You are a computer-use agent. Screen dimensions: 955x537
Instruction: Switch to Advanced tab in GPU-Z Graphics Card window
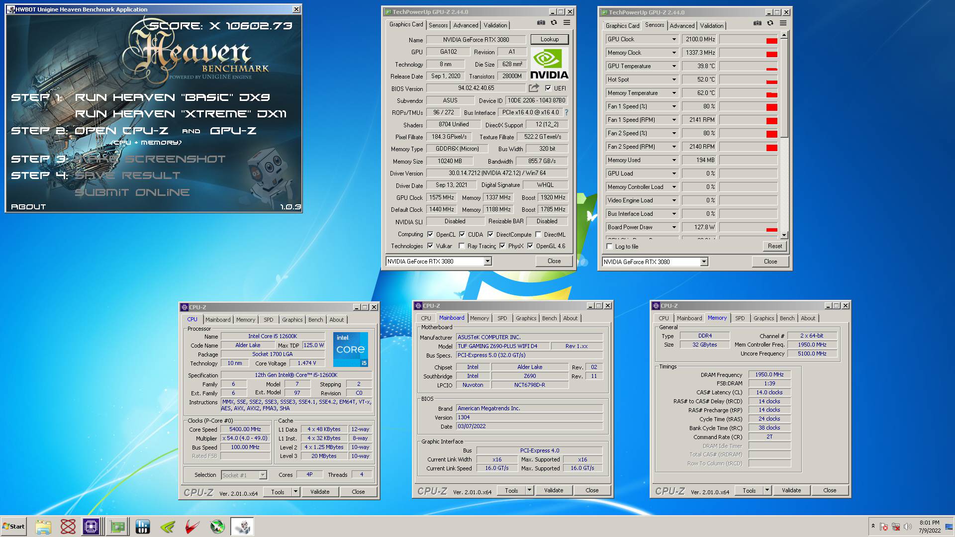tap(466, 25)
